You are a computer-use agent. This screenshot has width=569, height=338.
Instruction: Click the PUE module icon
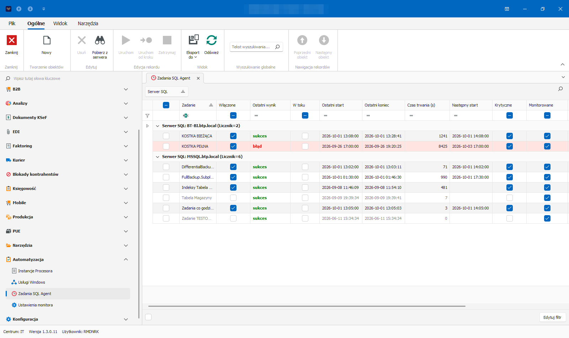pyautogui.click(x=9, y=231)
